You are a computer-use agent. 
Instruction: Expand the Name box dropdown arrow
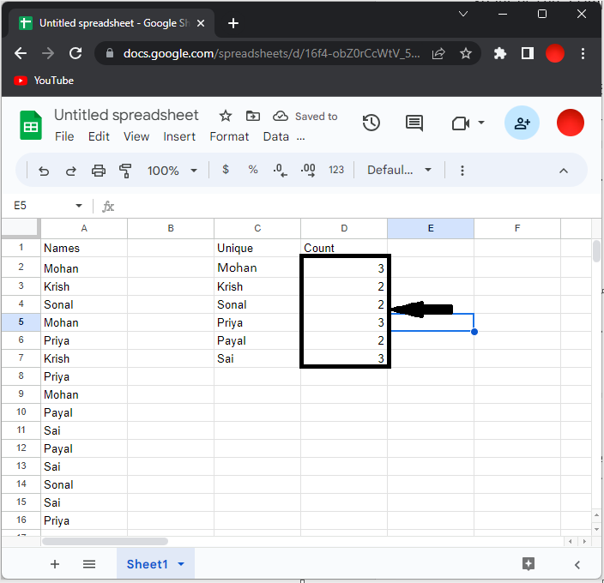coord(79,206)
